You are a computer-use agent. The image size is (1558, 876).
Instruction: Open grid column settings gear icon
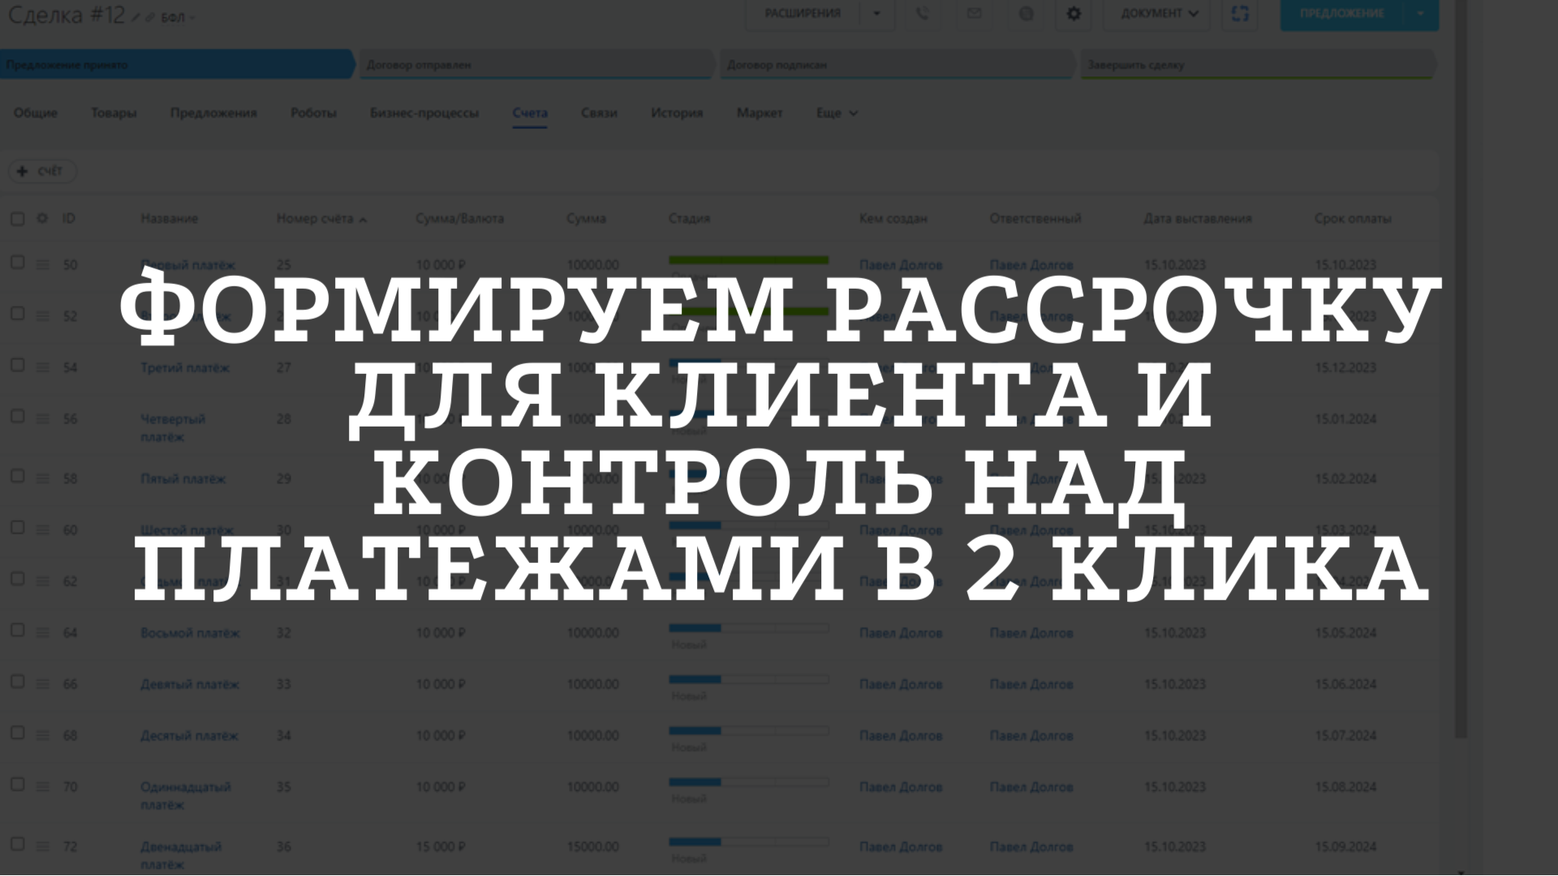click(42, 218)
